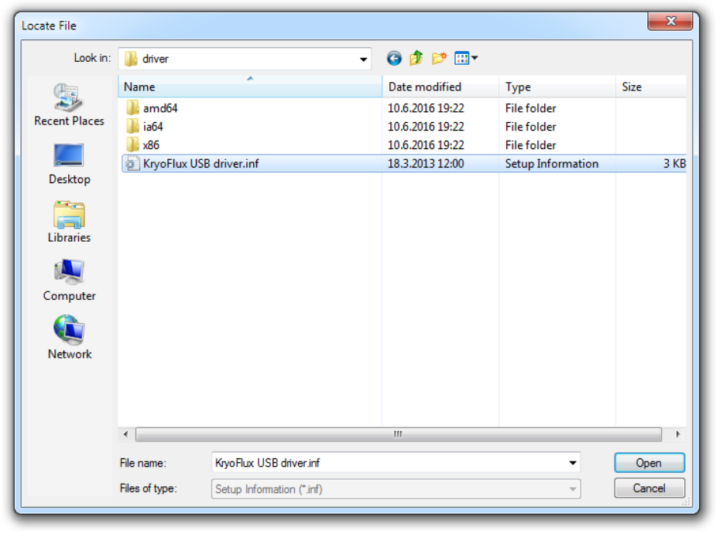Click the Open button
The width and height of the screenshot is (716, 534).
(x=649, y=464)
